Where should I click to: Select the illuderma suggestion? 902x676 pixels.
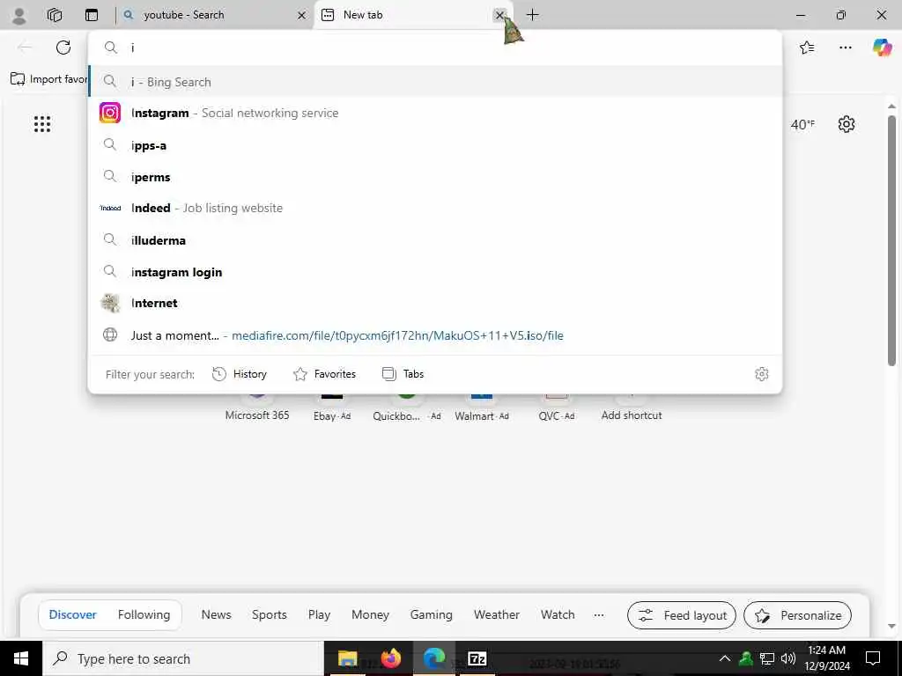coord(435,239)
